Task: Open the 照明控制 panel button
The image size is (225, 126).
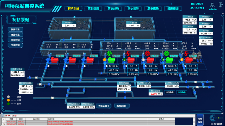Action: point(15,40)
